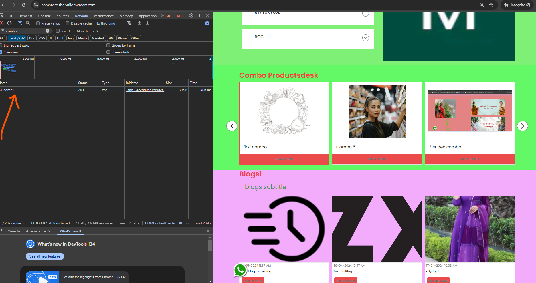Filter requests by Img type
536x283 pixels.
click(71, 38)
